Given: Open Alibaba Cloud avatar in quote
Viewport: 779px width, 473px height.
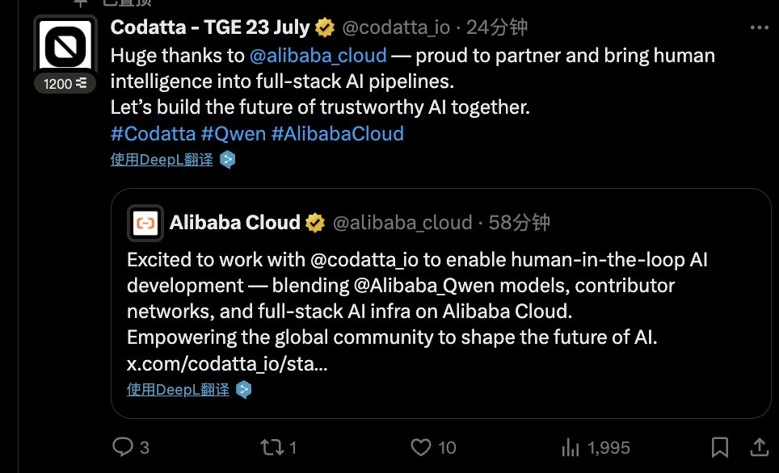Looking at the screenshot, I should click(x=145, y=223).
